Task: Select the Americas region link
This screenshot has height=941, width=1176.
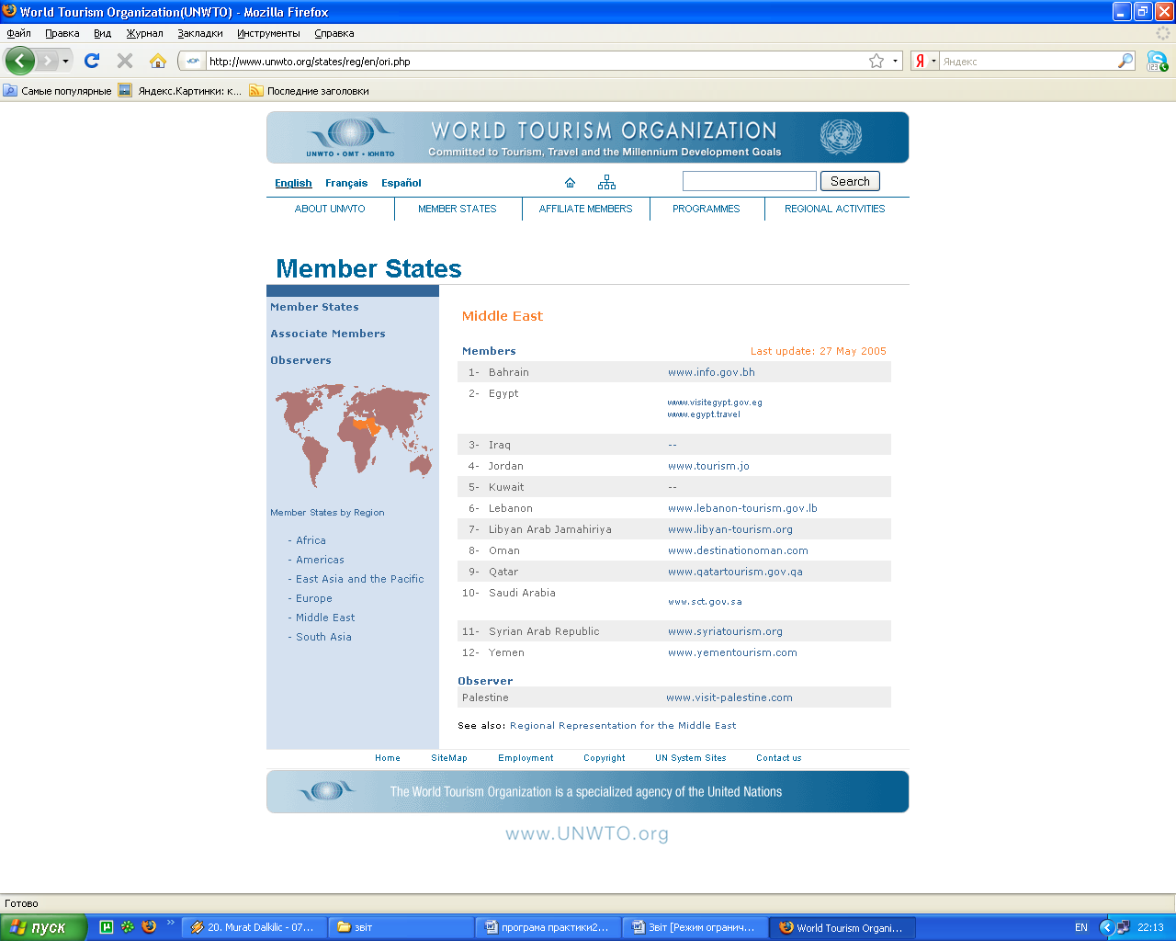Action: pyautogui.click(x=320, y=560)
